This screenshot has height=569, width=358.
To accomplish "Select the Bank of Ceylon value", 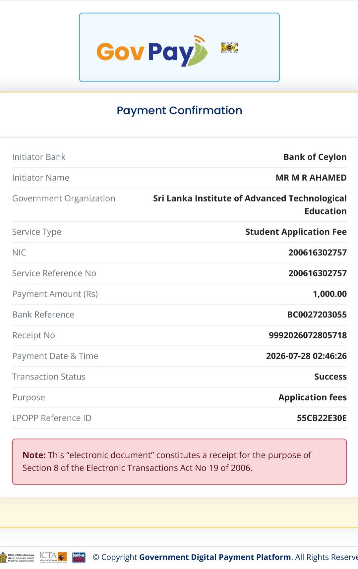I will tap(315, 157).
